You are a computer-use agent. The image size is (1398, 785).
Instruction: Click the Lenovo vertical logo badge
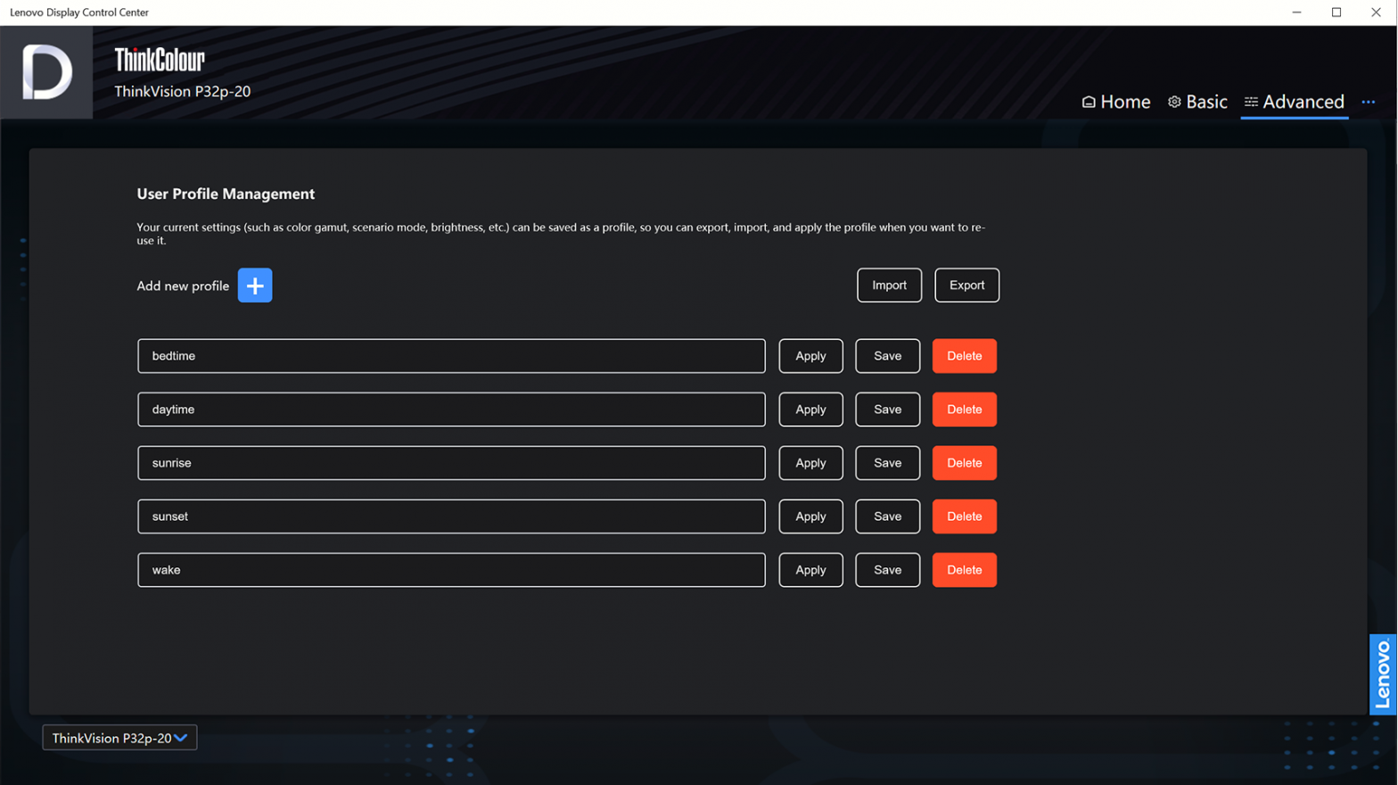click(1383, 674)
